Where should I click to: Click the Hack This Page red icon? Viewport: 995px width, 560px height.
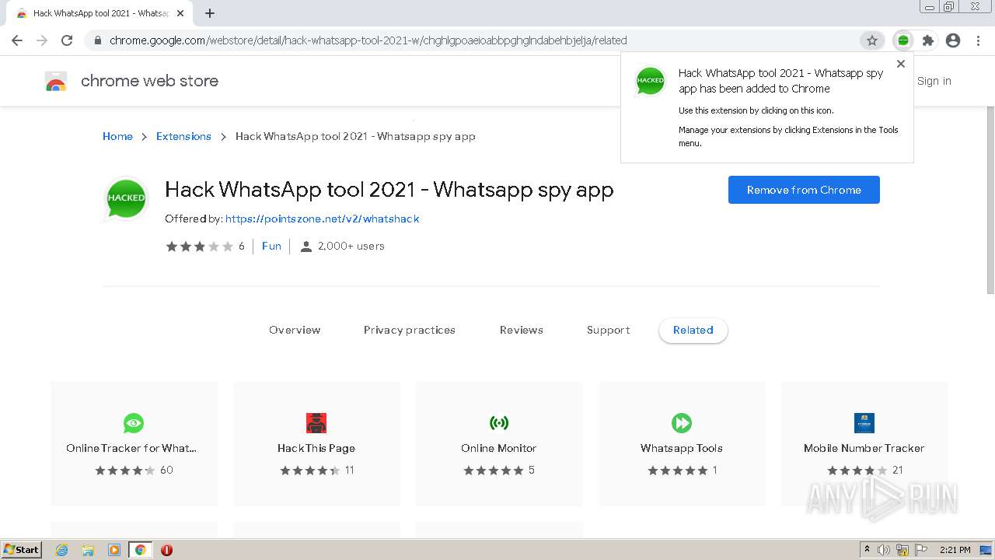tap(316, 423)
